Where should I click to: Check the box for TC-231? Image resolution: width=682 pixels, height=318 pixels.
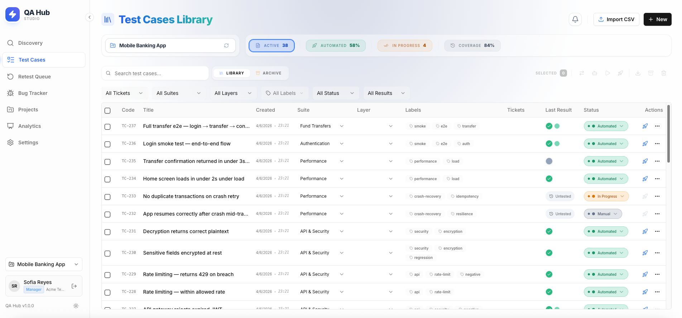click(x=107, y=232)
